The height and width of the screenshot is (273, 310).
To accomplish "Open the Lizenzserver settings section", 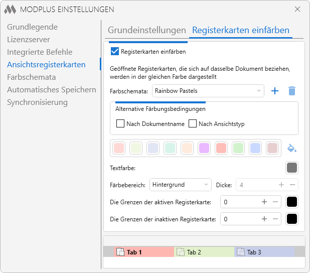I will 29,40.
